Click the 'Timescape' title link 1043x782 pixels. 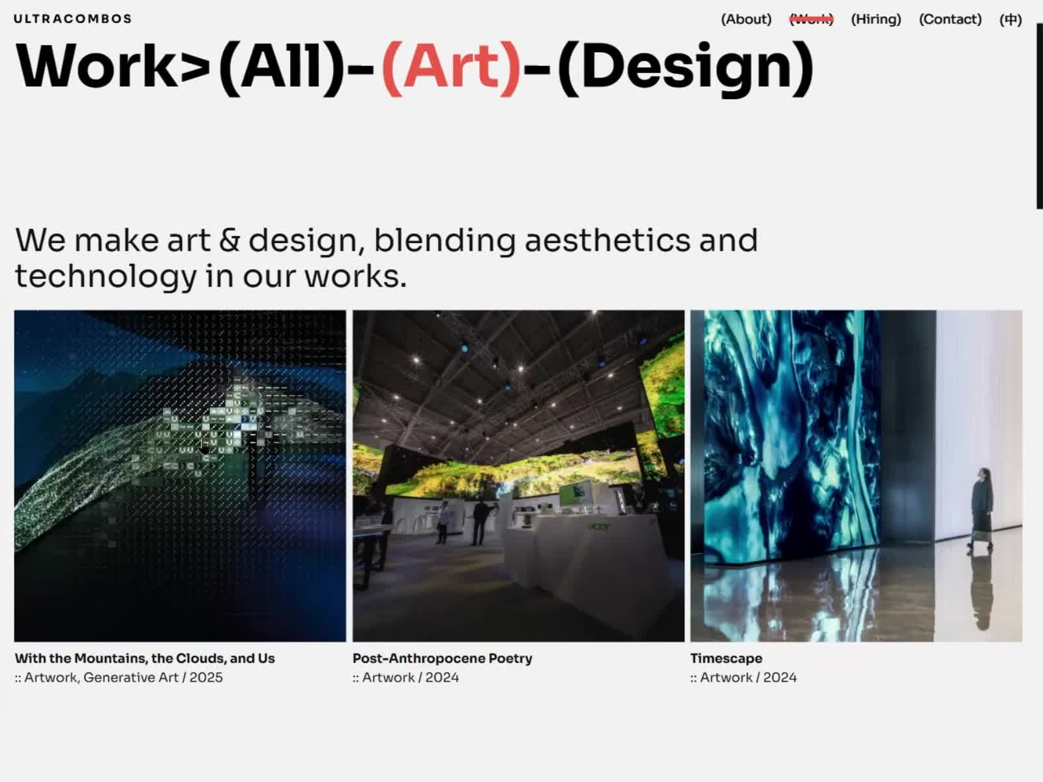point(726,658)
